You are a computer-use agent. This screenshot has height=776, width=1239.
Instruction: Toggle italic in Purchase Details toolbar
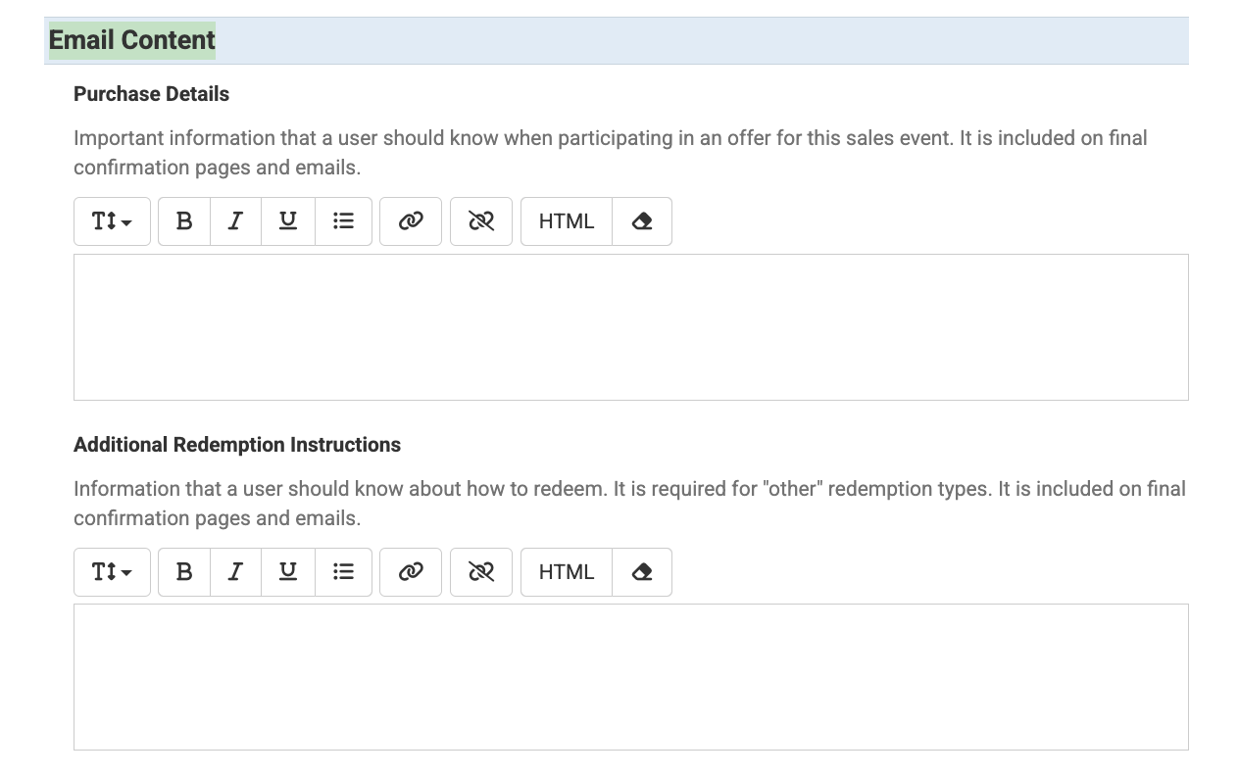coord(235,221)
